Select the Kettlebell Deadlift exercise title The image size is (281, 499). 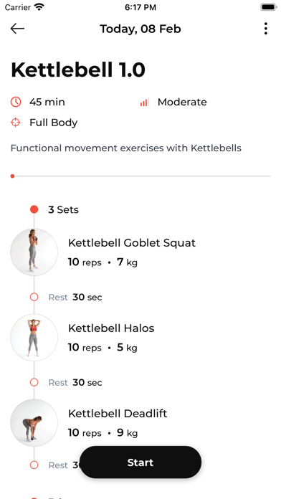118,414
